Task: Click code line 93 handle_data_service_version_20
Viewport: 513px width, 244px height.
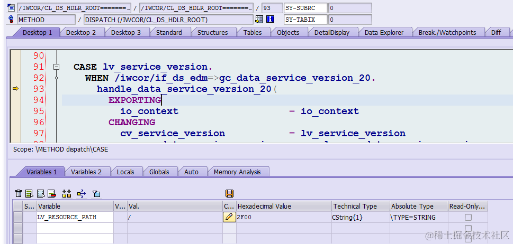Action: [187, 89]
